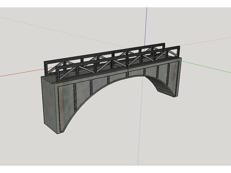Select the right end post of rear railing

[179, 52]
